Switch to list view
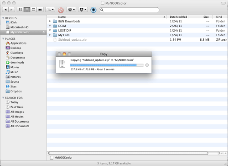This screenshot has width=228, height=166. 27,10
